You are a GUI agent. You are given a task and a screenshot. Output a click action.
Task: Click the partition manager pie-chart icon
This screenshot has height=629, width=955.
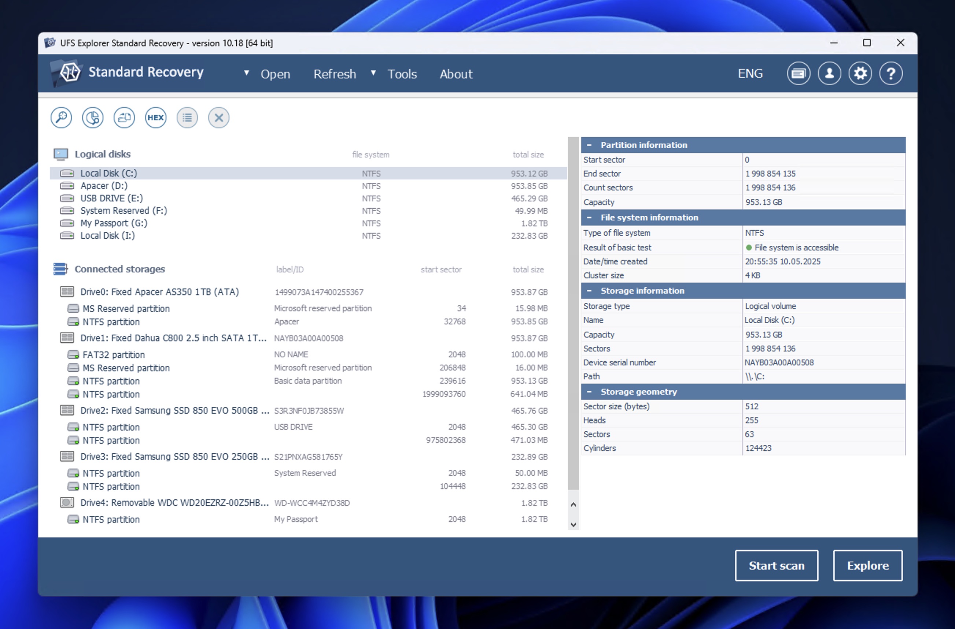[x=93, y=118]
